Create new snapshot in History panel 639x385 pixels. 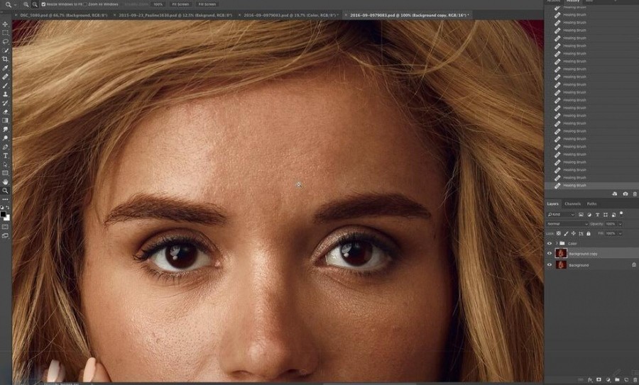pyautogui.click(x=625, y=194)
